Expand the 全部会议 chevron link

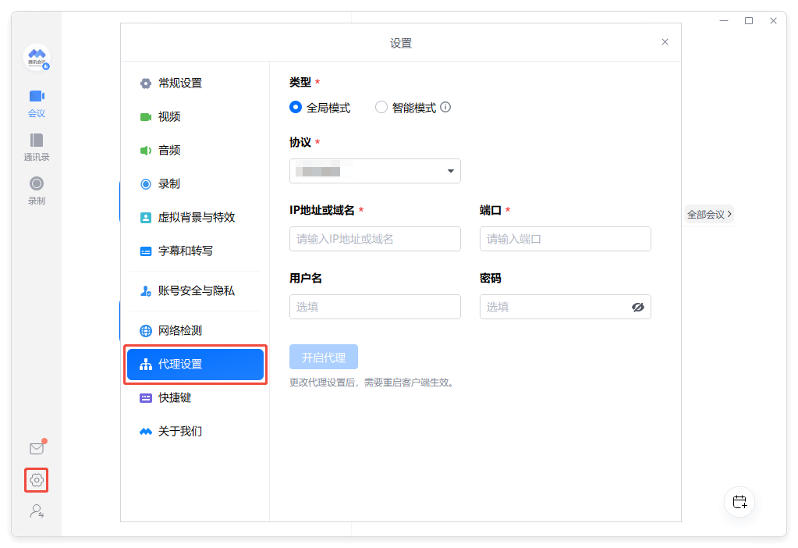[709, 215]
